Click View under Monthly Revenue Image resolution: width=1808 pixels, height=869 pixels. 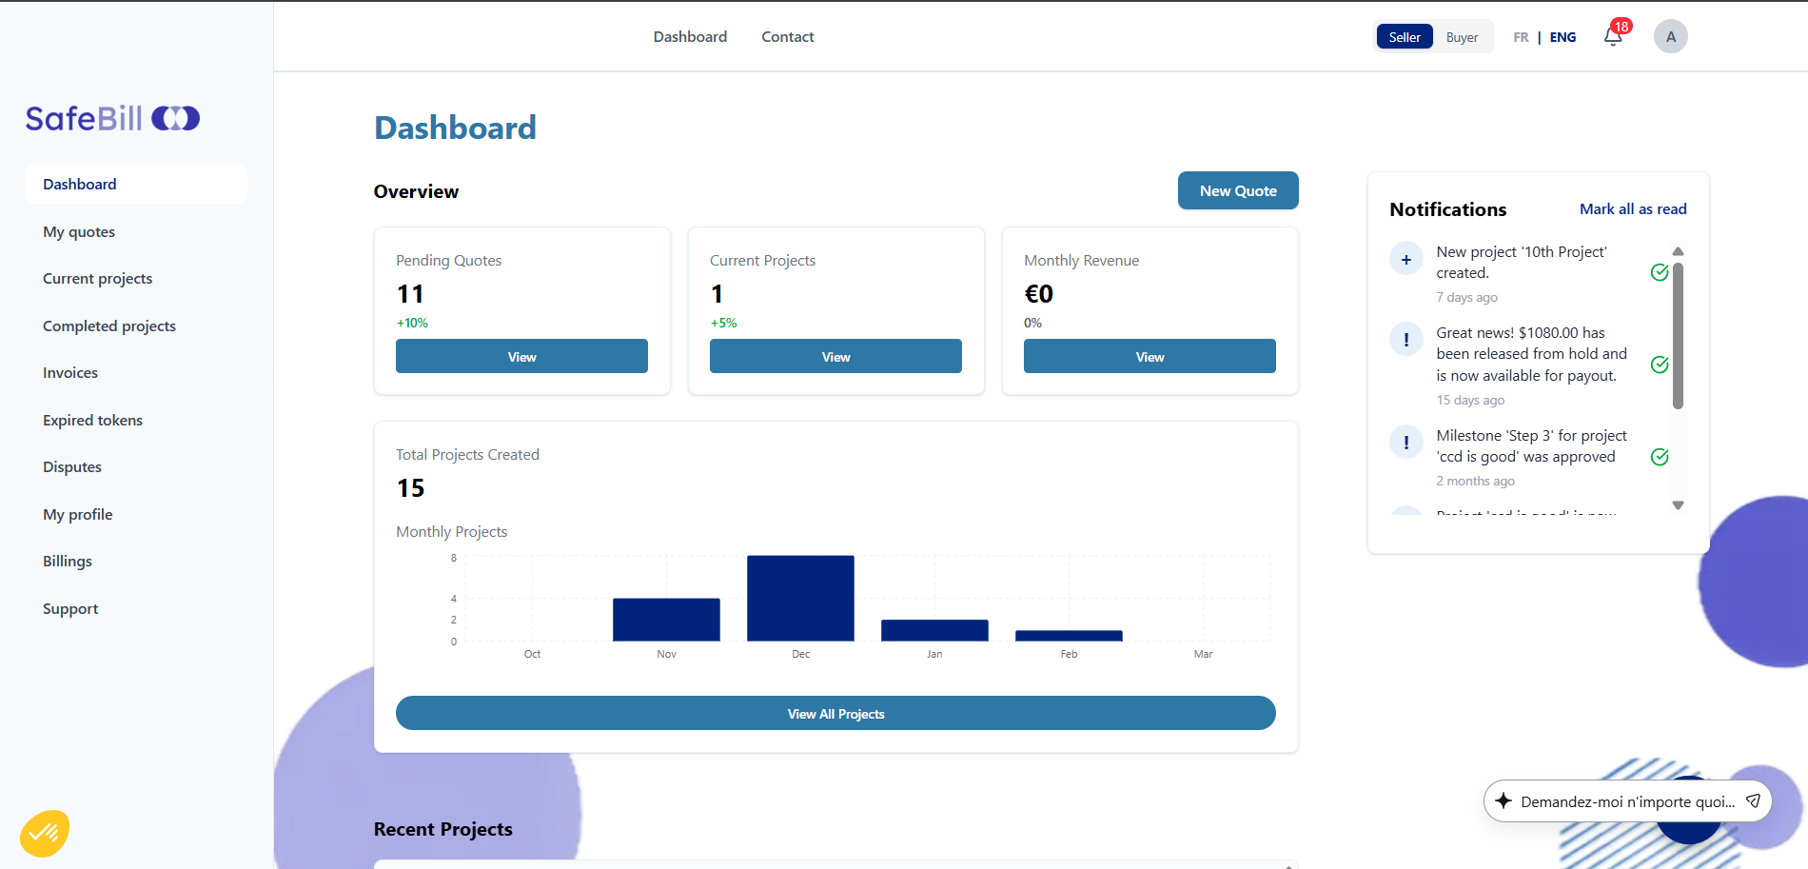pos(1150,356)
